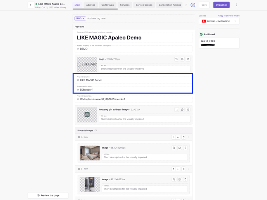Viewport: 267px width, 200px height.
Task: Click the Property's address input field
Action: pos(134,99)
